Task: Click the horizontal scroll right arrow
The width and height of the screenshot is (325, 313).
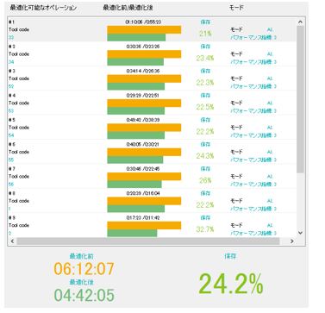Action: click(x=292, y=241)
